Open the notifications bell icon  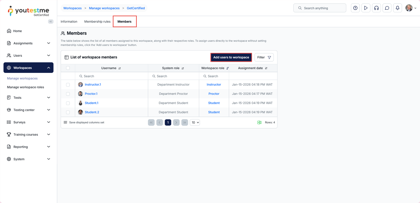point(397,8)
